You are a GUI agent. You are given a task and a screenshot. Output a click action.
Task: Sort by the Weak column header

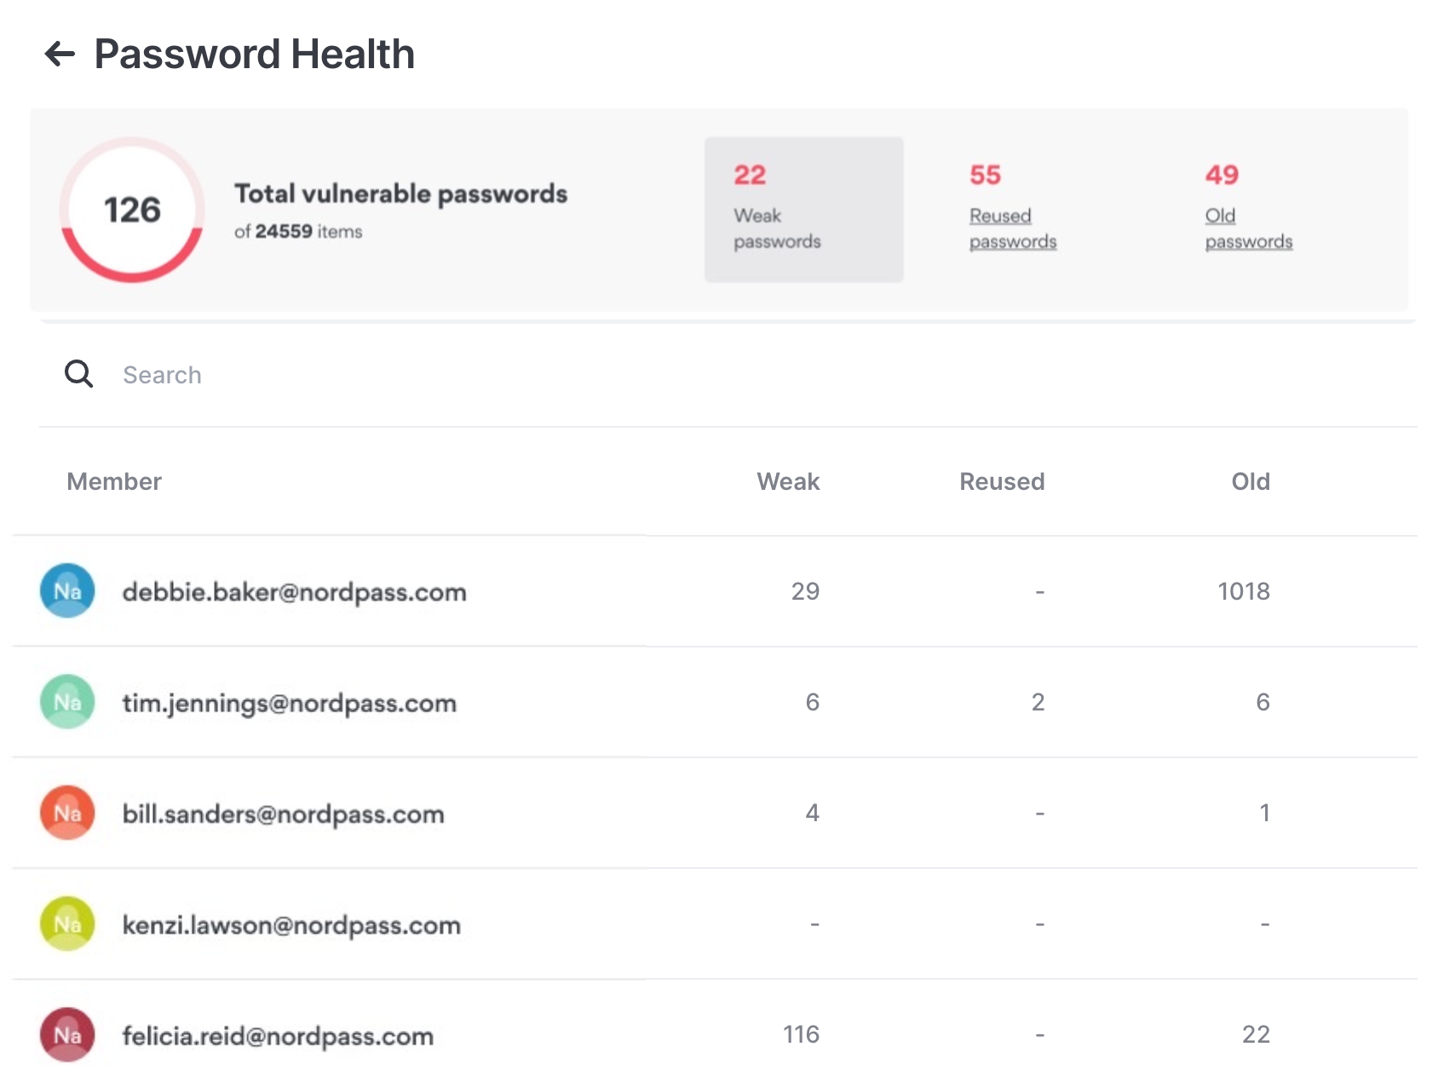[x=788, y=481]
